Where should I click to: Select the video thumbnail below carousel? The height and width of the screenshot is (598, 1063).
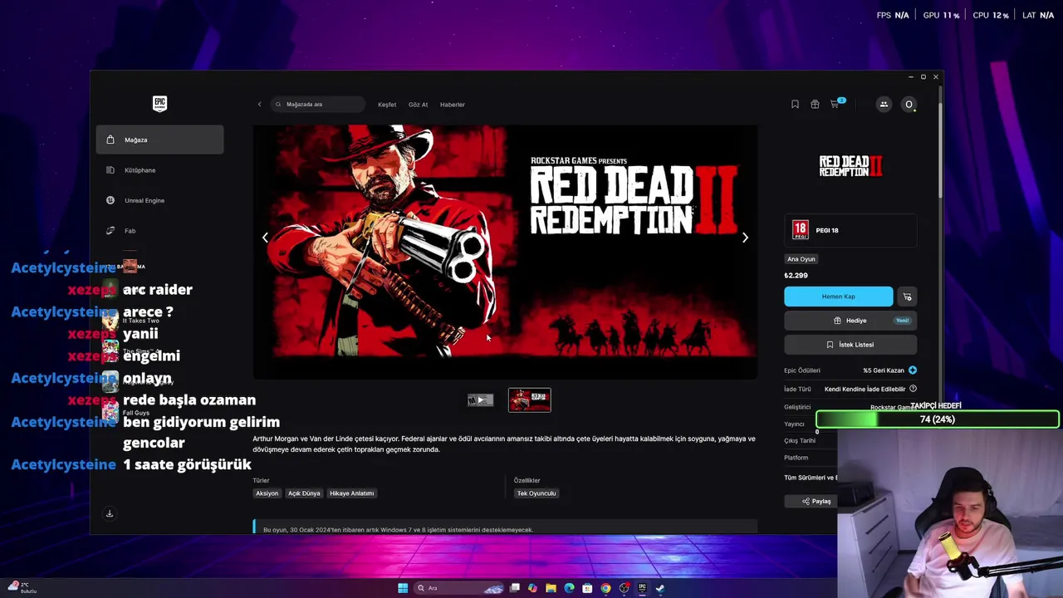click(480, 400)
